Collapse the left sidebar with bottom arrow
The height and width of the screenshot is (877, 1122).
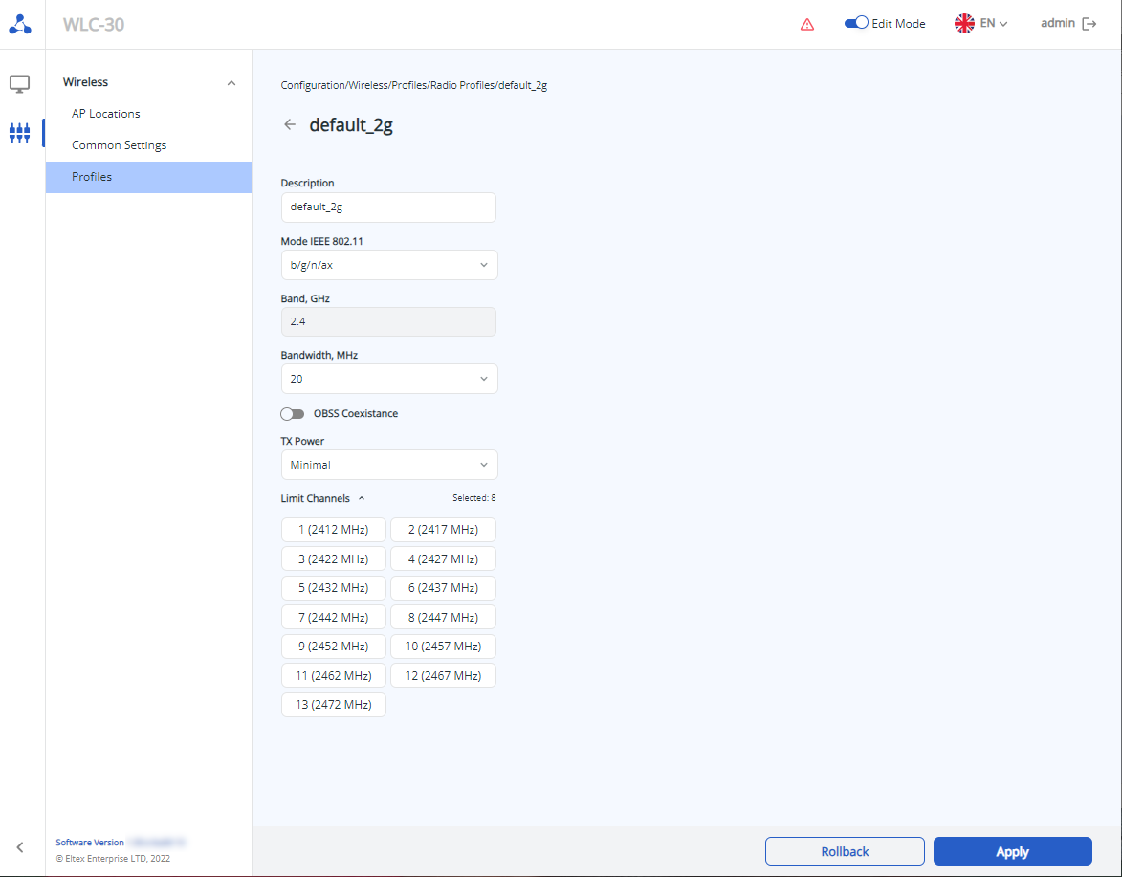20,847
